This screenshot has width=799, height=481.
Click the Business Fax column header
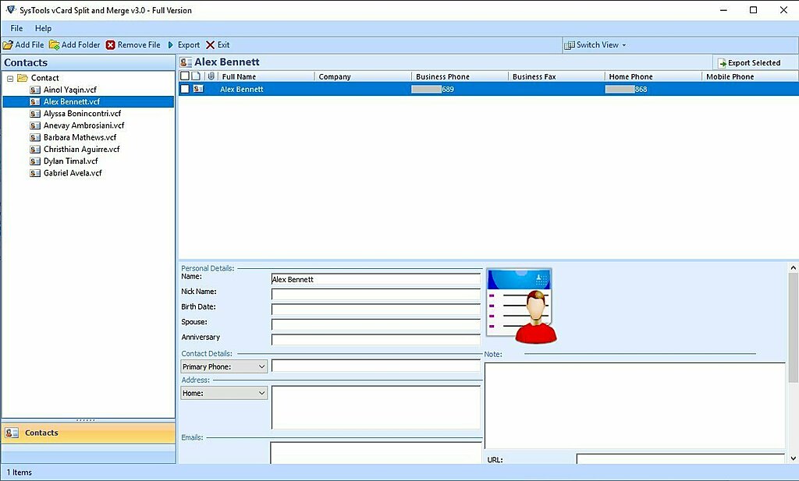[556, 76]
